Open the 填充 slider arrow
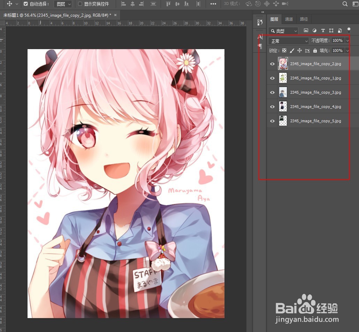The image size is (359, 332). point(347,51)
